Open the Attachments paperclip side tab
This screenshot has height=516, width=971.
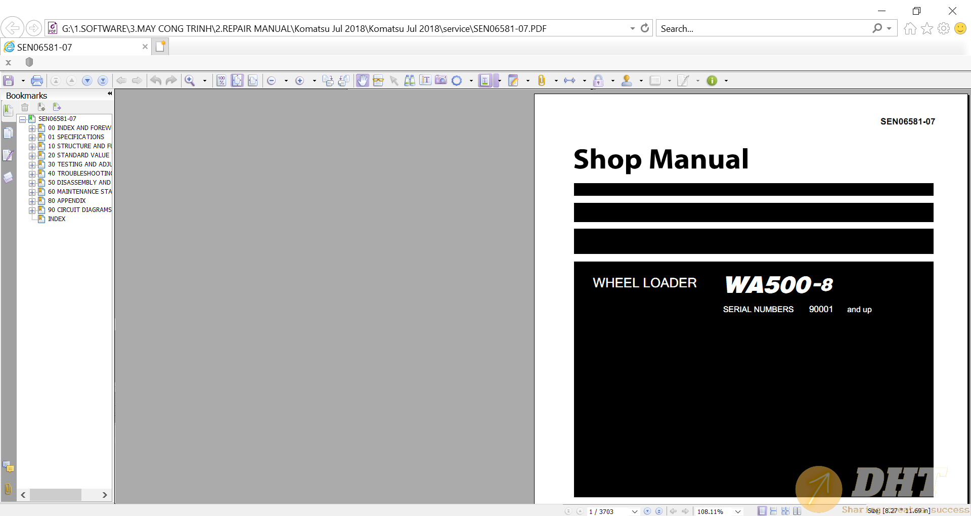tap(8, 489)
